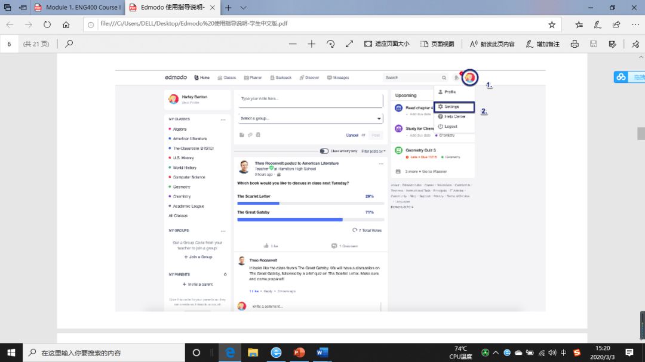Open the browser settings and more menu
645x362 pixels.
click(635, 24)
